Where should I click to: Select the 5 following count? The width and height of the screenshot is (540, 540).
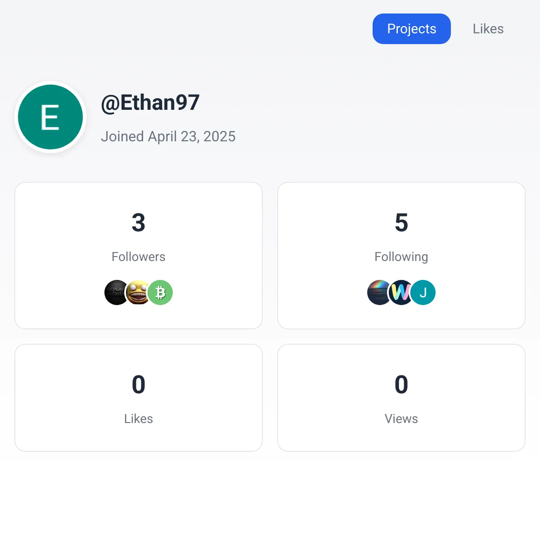pyautogui.click(x=401, y=222)
